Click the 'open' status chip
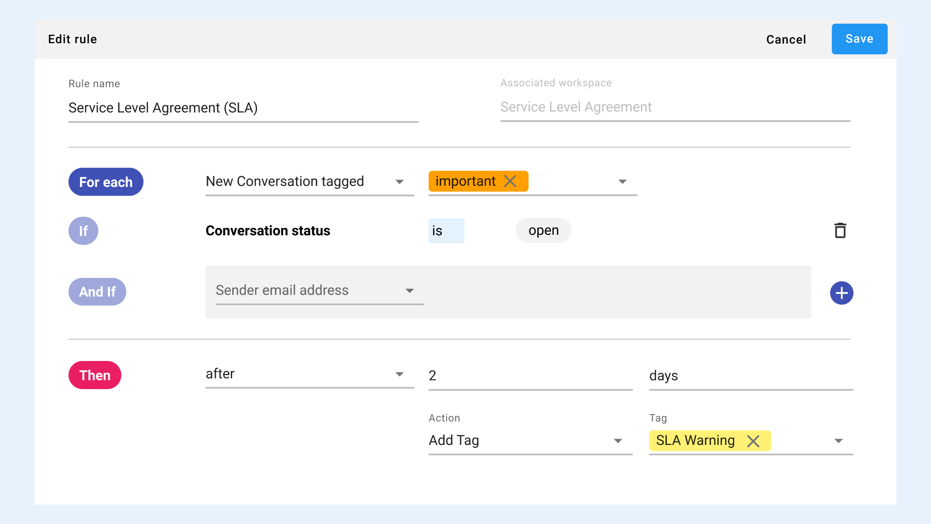 (543, 230)
